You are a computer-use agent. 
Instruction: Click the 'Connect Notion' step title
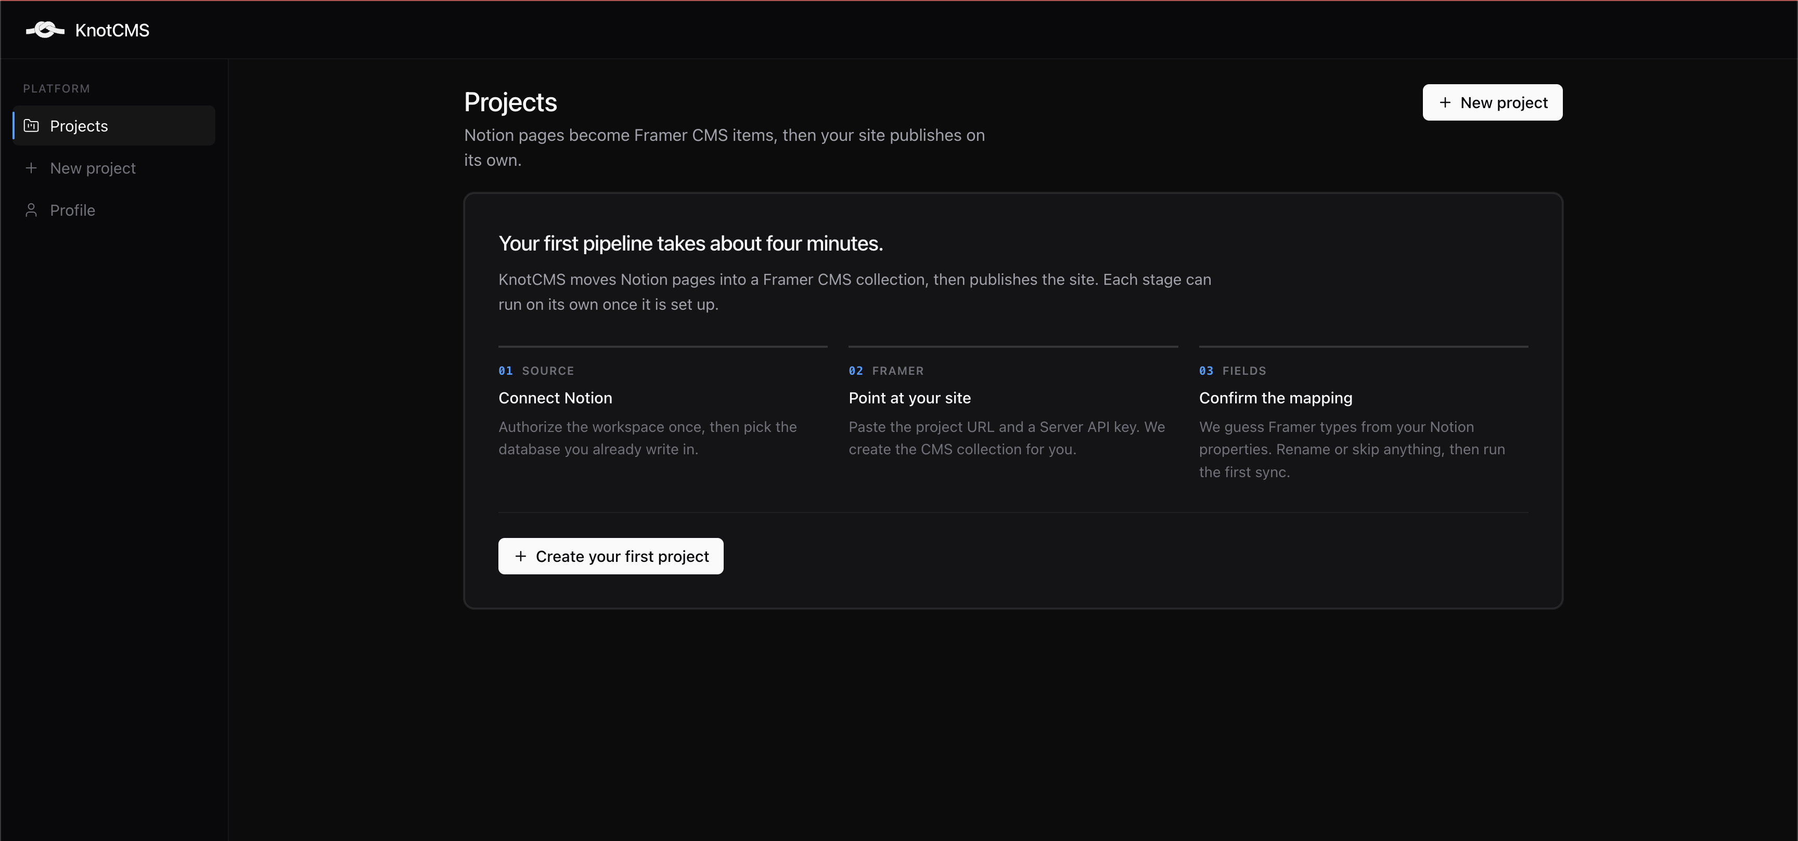tap(555, 398)
